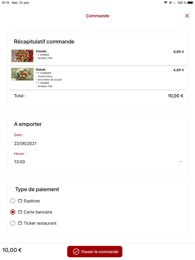Click the Viande dish thumbnail image
This screenshot has height=260, width=195.
tap(22, 56)
